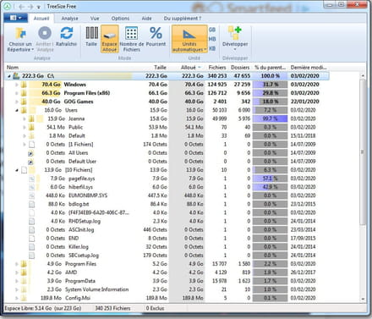Select the Espace Alloué display mode

[109, 39]
